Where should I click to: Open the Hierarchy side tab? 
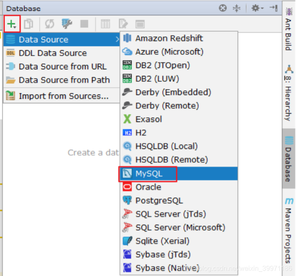tap(289, 93)
